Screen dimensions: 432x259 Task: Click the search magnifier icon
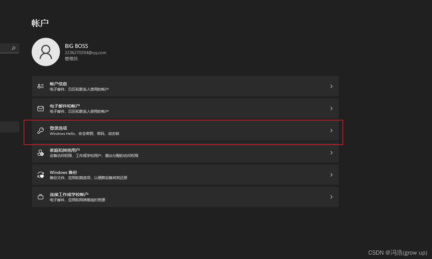pos(14,48)
